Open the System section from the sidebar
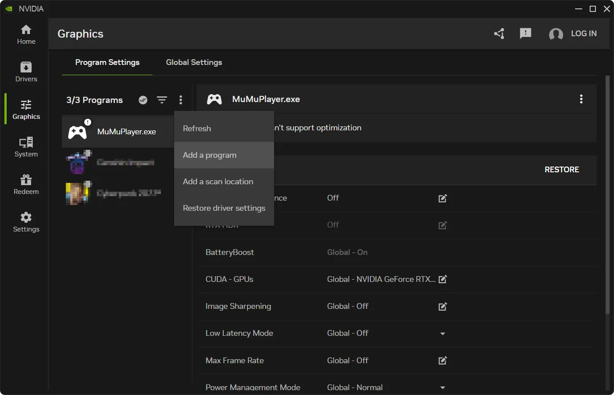 25,147
